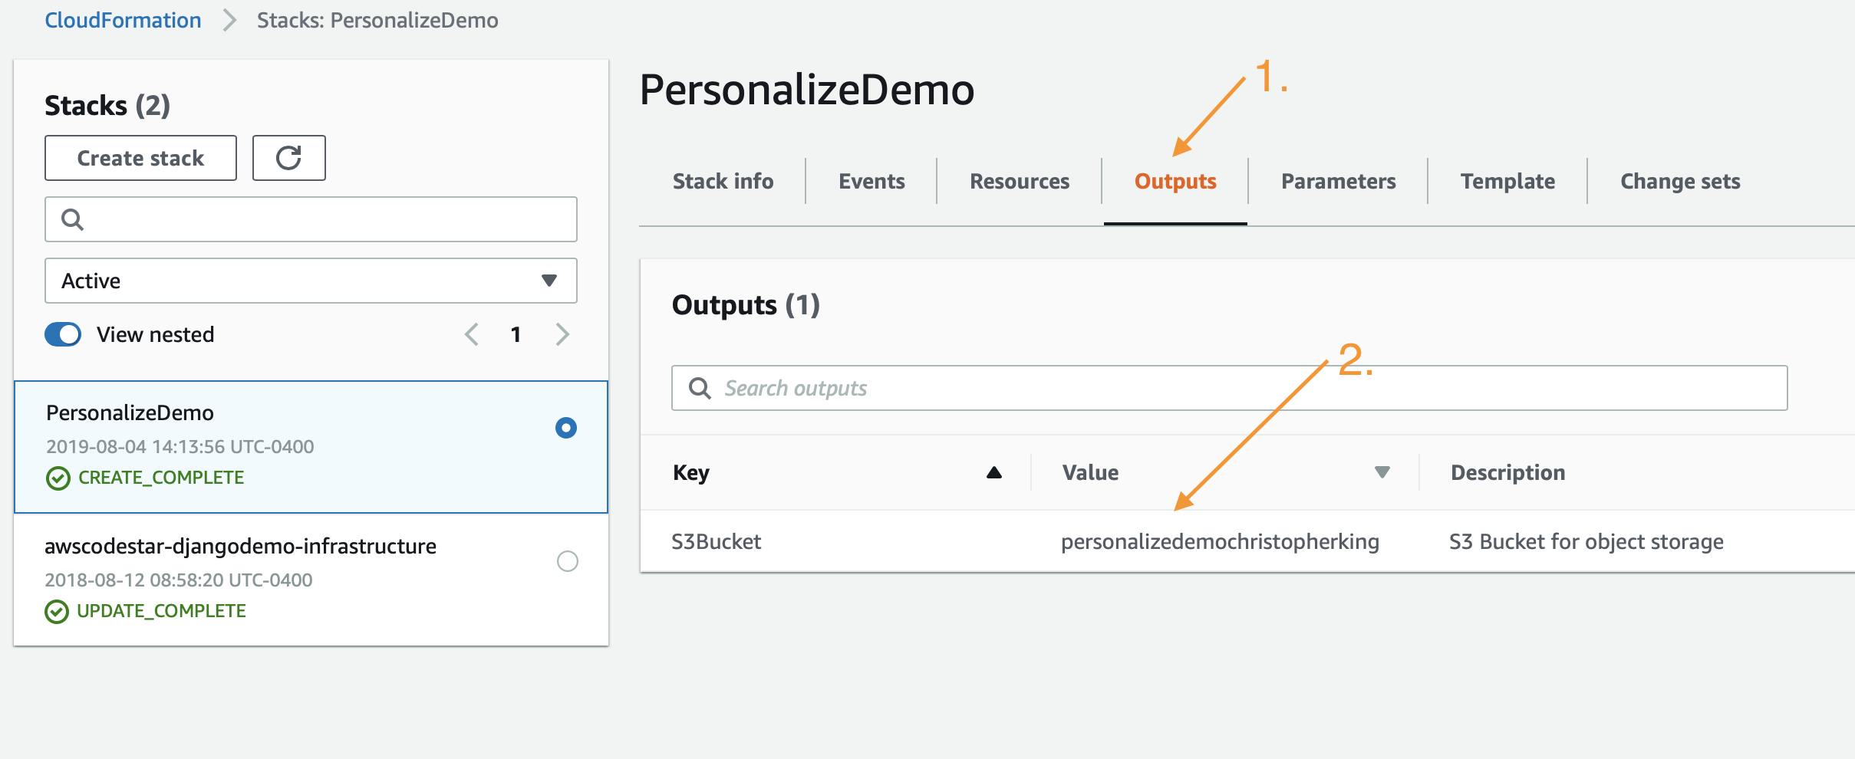The height and width of the screenshot is (759, 1855).
Task: Switch to the Resources tab
Action: pyautogui.click(x=1020, y=182)
